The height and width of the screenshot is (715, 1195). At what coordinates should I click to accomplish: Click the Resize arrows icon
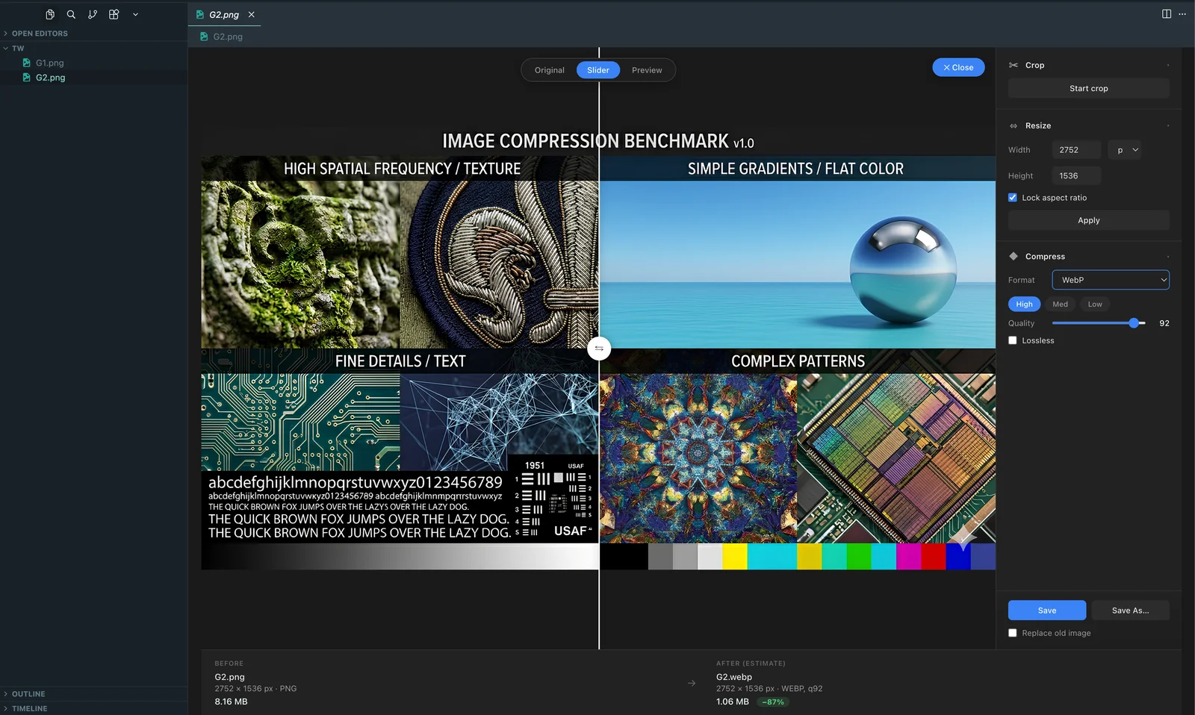pos(1013,125)
